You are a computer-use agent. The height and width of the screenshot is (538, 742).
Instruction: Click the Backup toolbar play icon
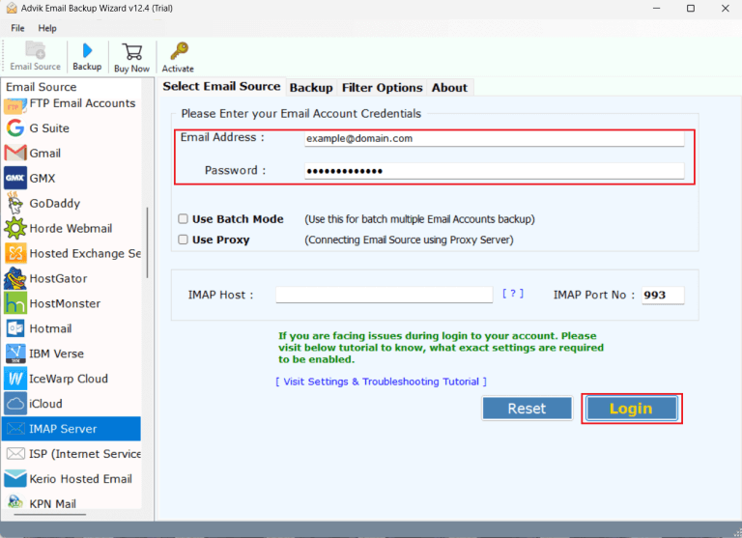coord(87,50)
